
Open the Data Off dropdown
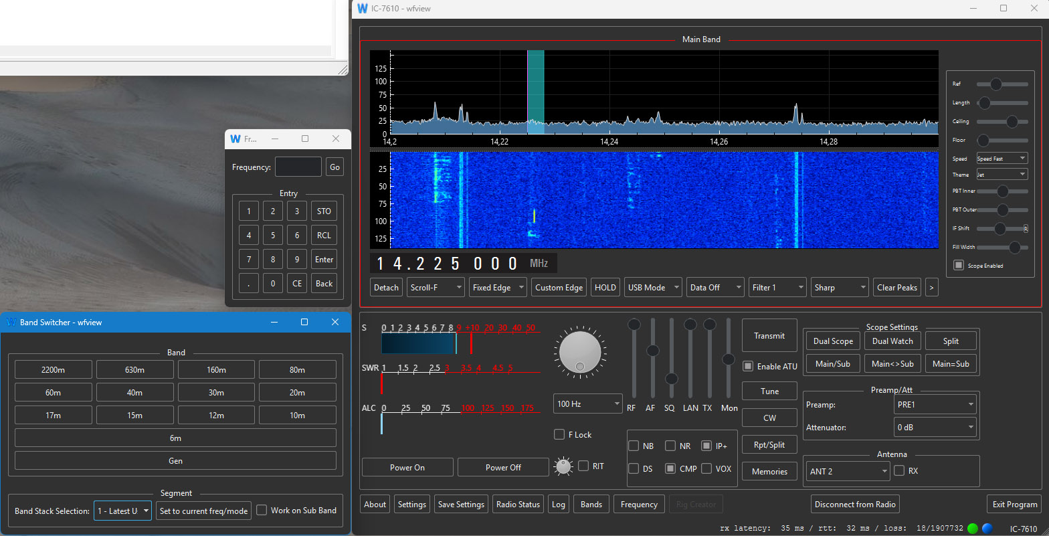click(715, 288)
